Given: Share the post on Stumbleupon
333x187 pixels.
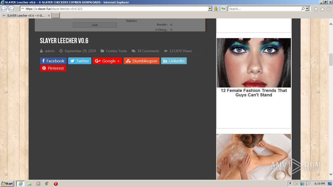Looking at the screenshot, I should (142, 61).
